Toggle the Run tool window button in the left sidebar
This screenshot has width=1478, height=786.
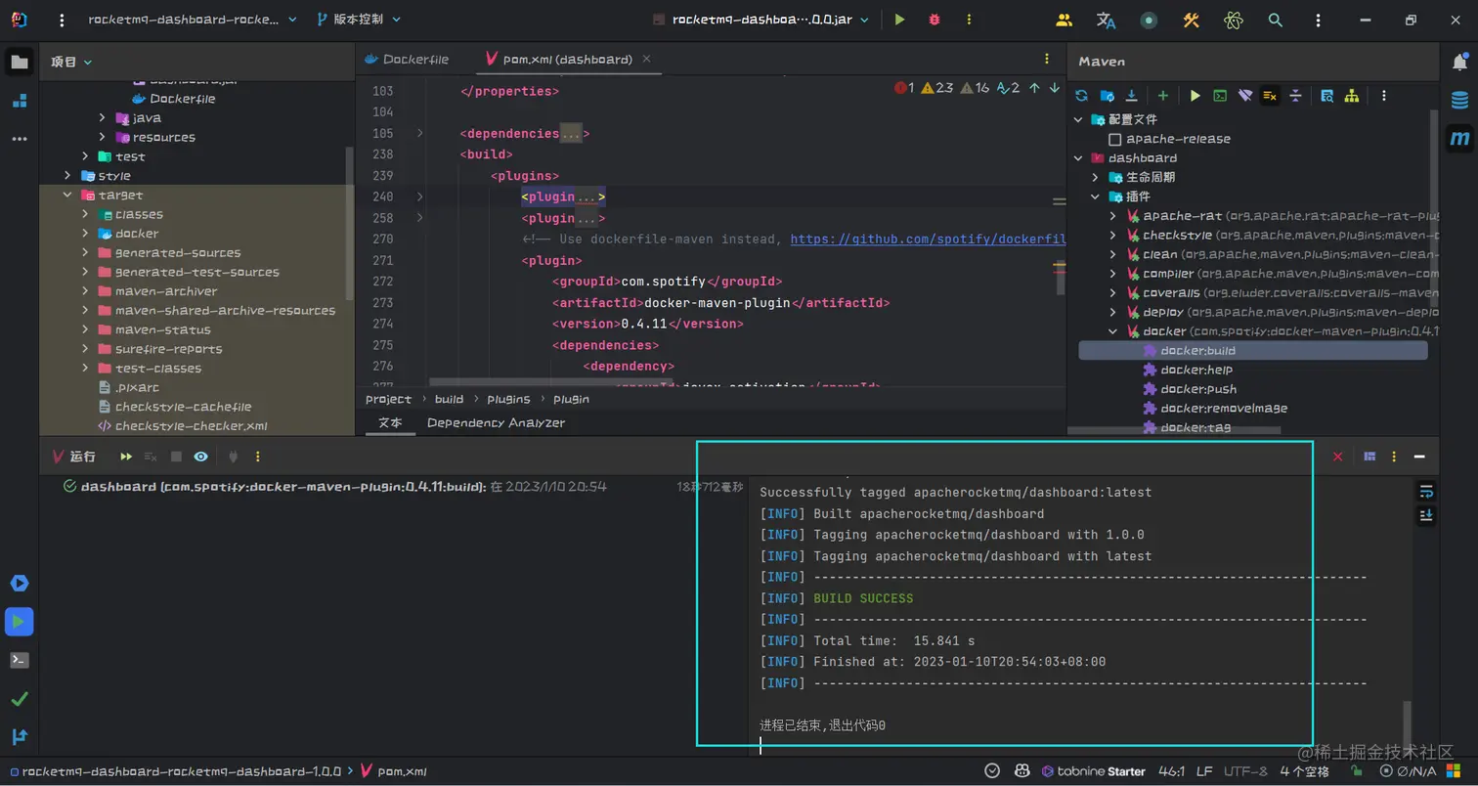(x=20, y=622)
